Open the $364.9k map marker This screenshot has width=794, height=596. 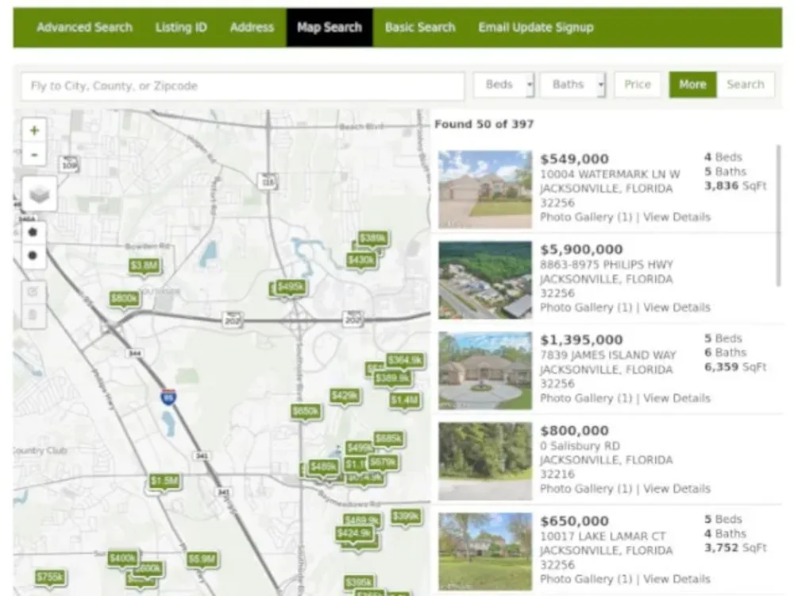(x=405, y=360)
